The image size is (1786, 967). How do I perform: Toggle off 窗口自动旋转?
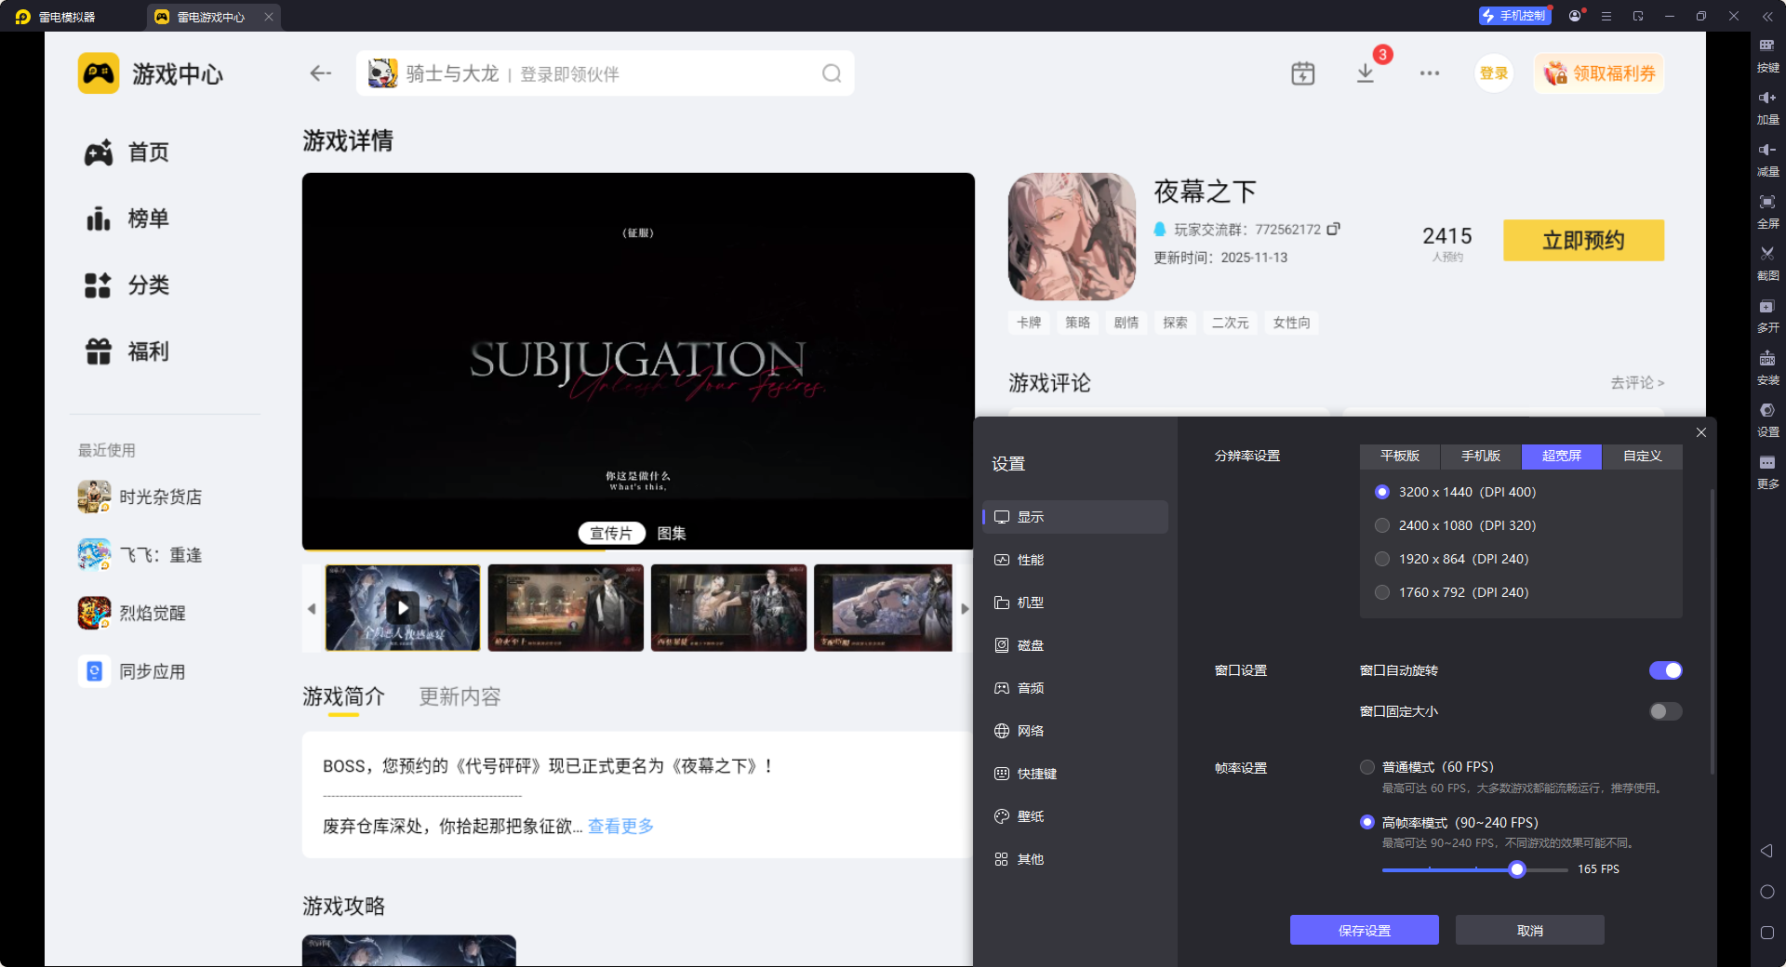[x=1664, y=669]
